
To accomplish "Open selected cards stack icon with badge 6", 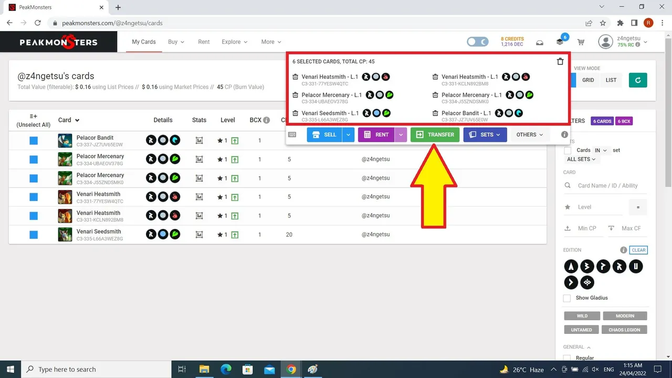I will [561, 41].
